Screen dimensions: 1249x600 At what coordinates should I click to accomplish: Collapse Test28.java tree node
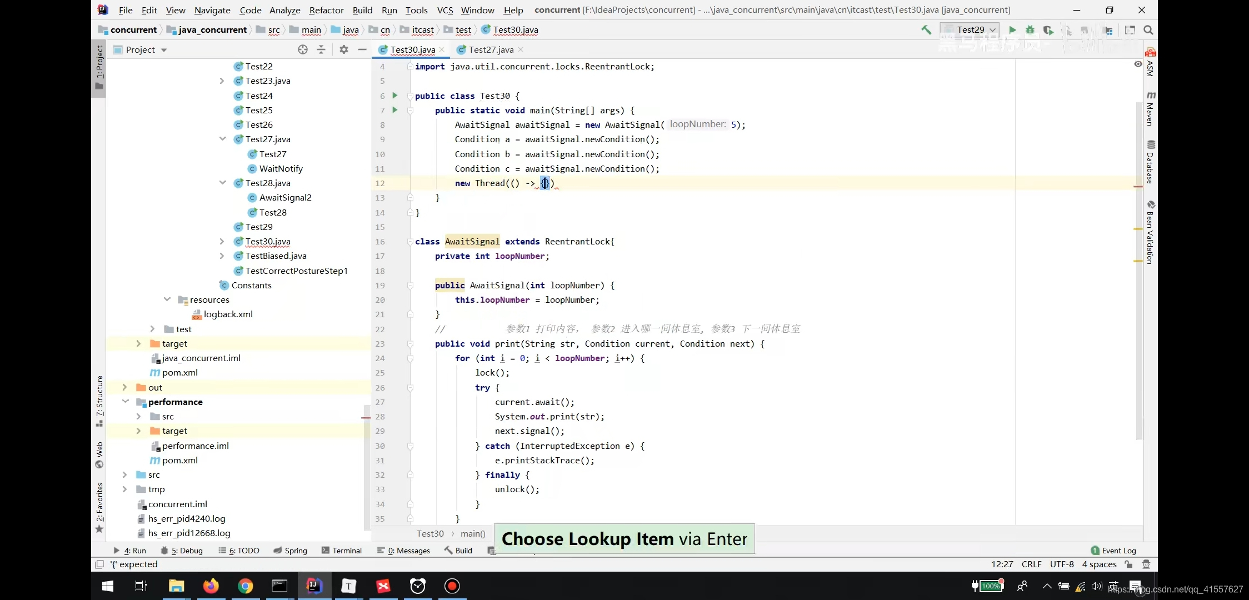(222, 183)
